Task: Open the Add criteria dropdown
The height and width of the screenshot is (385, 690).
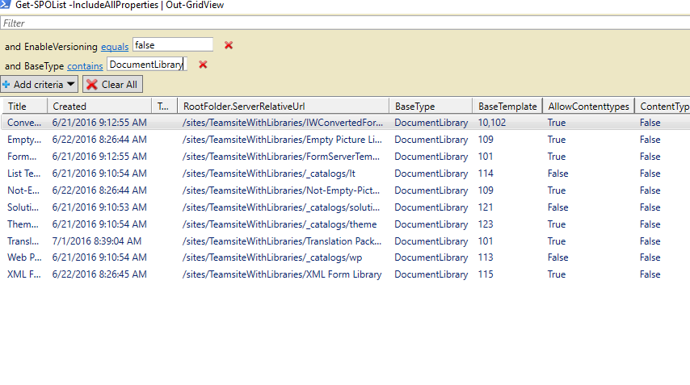Action: [x=39, y=85]
